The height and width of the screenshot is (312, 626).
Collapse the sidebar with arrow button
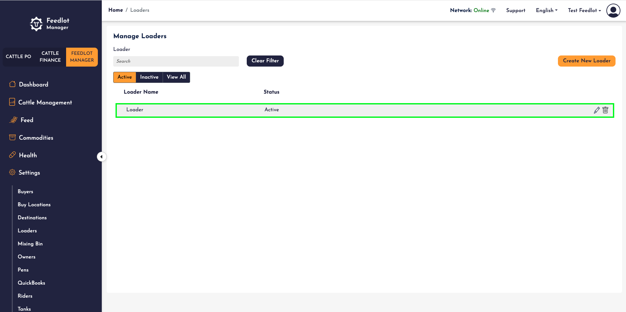coord(101,157)
